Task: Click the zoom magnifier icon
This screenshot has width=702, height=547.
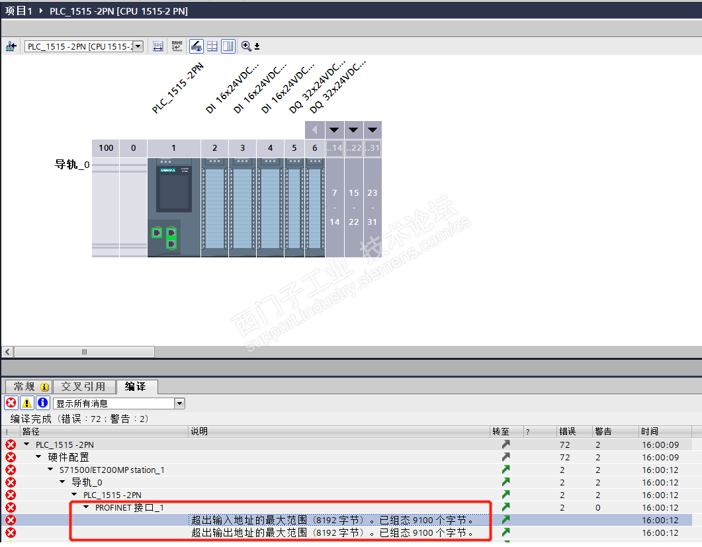Action: (246, 46)
